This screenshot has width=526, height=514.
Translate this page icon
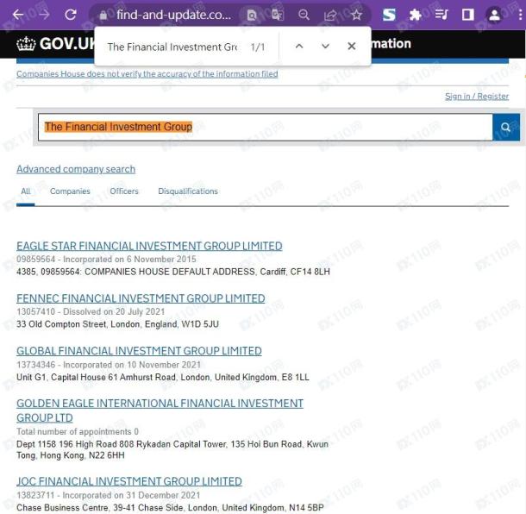tap(278, 15)
